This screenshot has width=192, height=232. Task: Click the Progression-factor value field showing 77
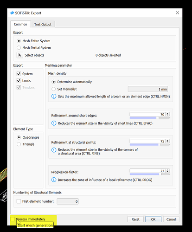click(147, 171)
